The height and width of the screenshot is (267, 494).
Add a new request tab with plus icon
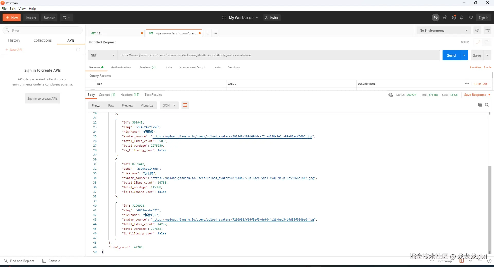pyautogui.click(x=208, y=33)
